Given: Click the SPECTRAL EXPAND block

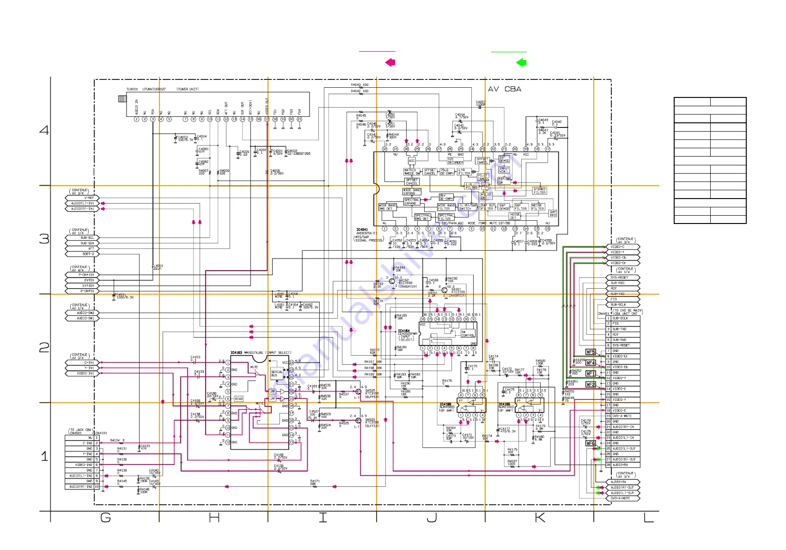Looking at the screenshot, I should [x=411, y=202].
